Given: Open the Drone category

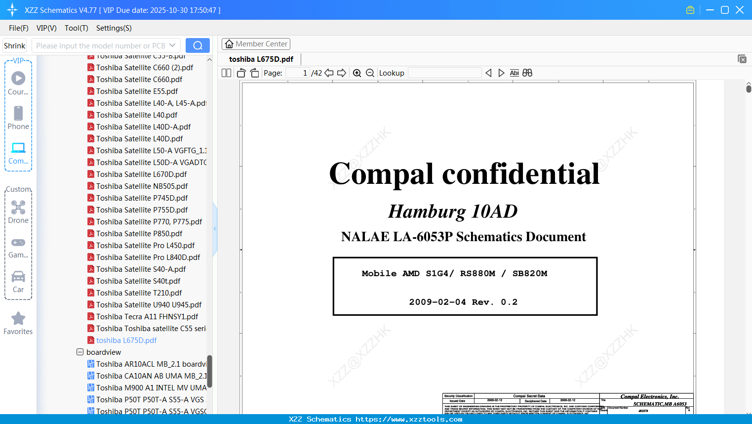Looking at the screenshot, I should click(18, 212).
